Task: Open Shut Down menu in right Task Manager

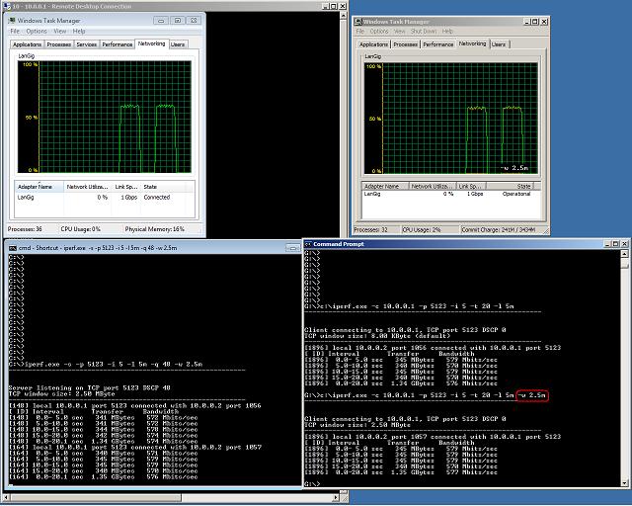Action: [x=424, y=31]
